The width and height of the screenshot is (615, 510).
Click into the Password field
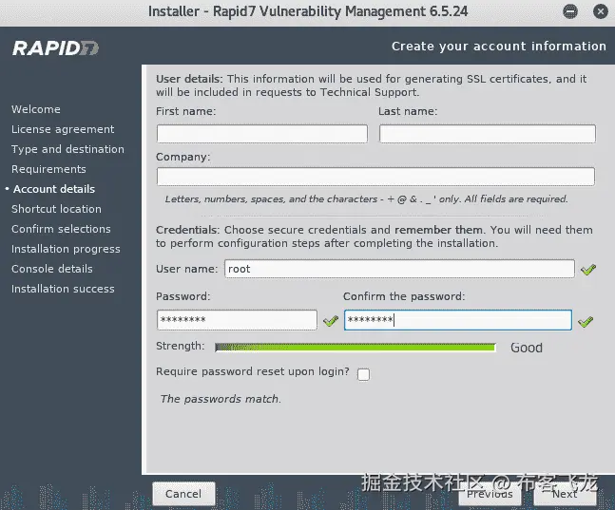[x=237, y=320]
